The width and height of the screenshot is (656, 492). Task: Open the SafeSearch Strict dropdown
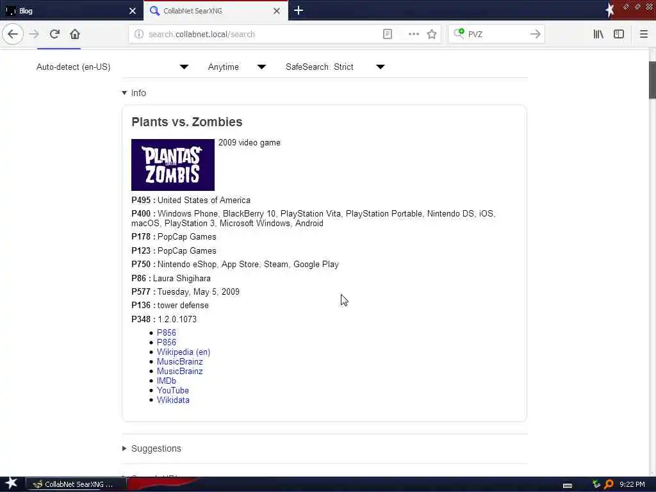[334, 67]
